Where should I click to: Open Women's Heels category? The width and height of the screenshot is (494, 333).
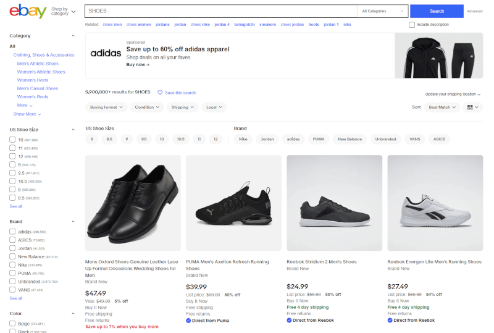point(33,80)
